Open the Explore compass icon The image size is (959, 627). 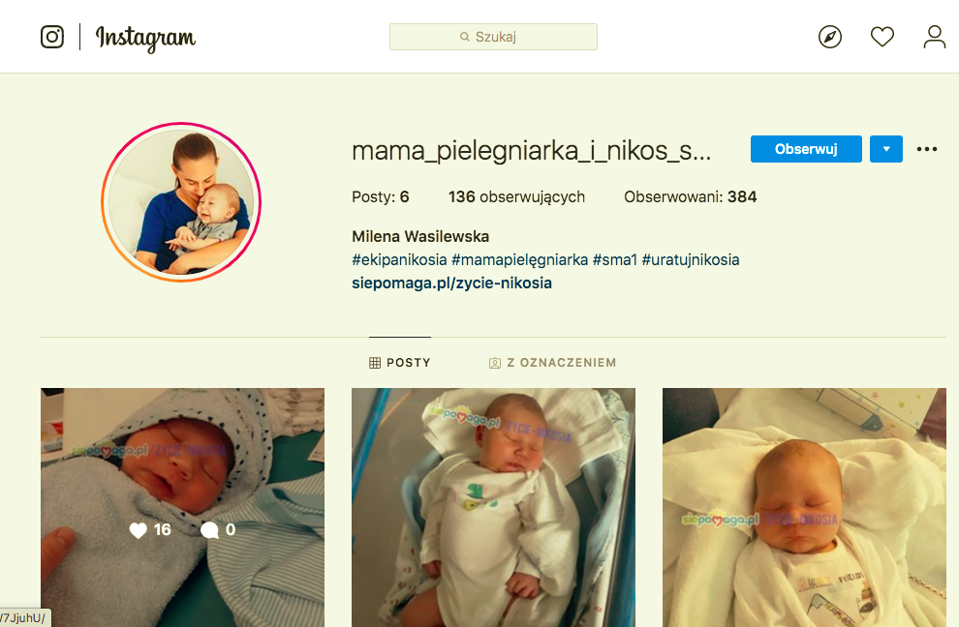coord(830,37)
